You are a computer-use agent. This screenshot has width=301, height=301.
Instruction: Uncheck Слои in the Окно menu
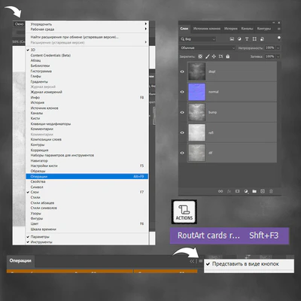[x=87, y=192]
